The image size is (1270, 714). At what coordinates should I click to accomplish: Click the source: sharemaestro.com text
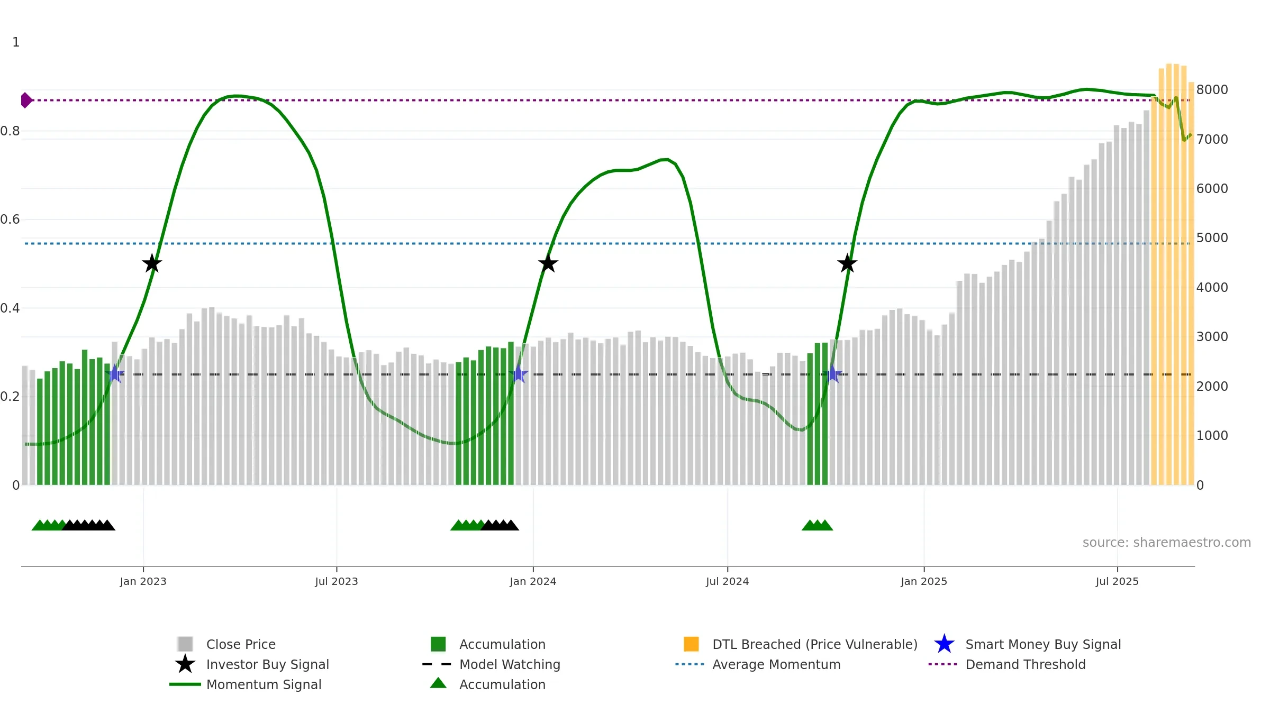tap(1167, 543)
